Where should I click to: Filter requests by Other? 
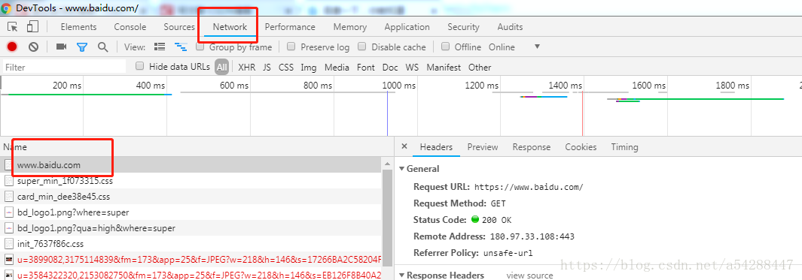[x=479, y=67]
